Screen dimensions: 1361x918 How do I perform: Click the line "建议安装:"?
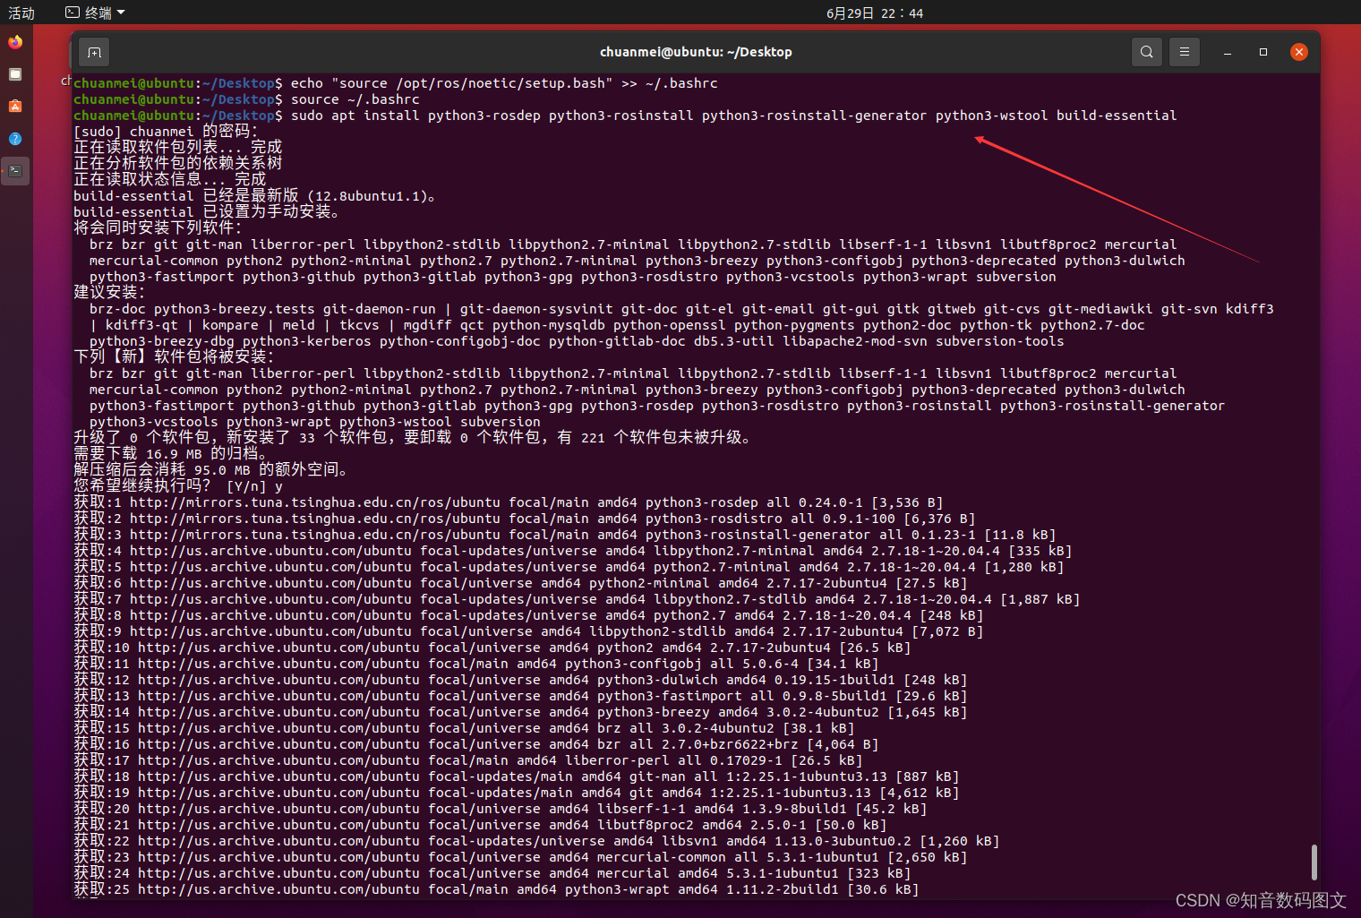[x=109, y=293]
